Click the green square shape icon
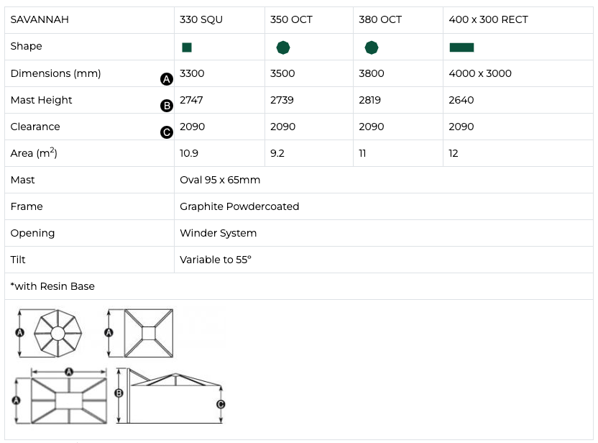Viewport: 598px width, 443px height. [187, 47]
